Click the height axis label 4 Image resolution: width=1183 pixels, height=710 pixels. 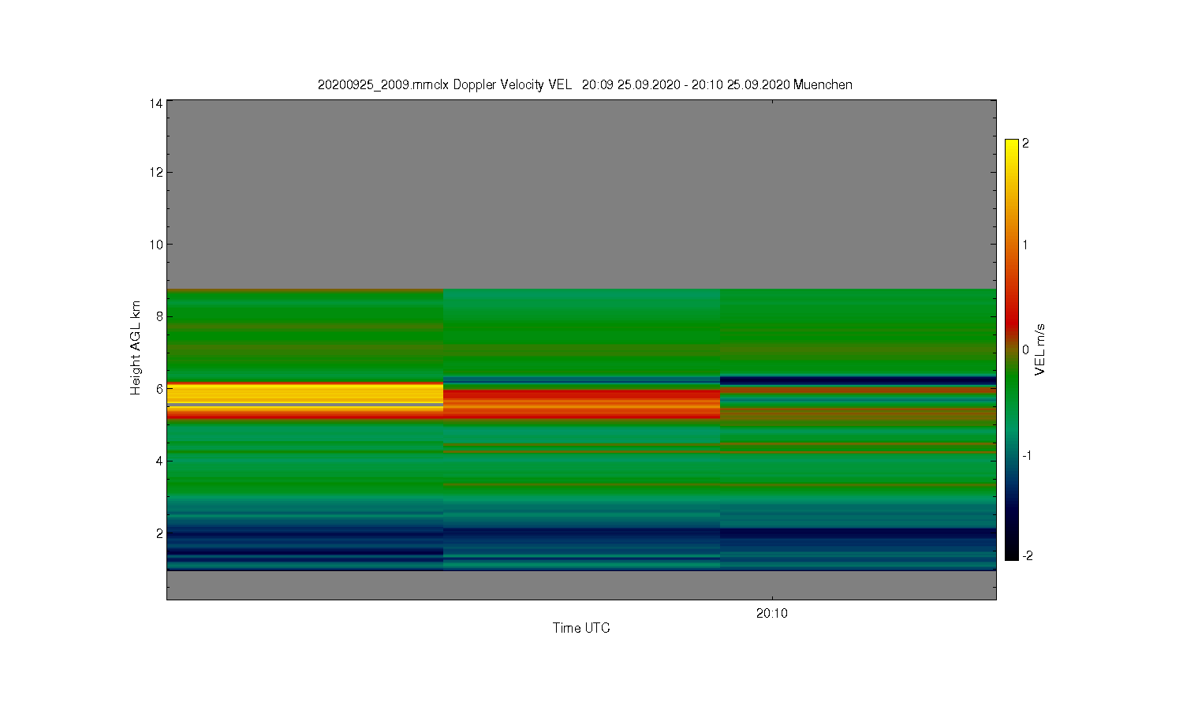[159, 461]
